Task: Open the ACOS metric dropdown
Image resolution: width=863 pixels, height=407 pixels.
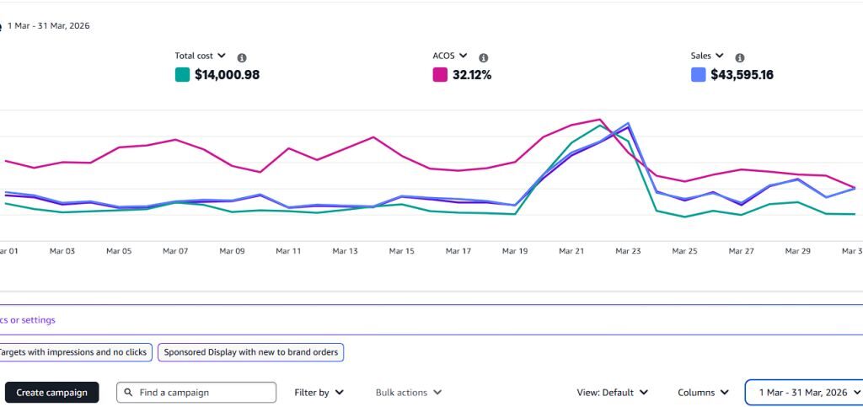Action: click(x=450, y=56)
